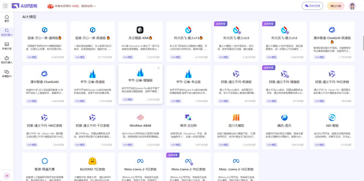364x181 pixels.
Task: Favorite 字节-云雀-增强版 with the star icon
Action: tap(158, 68)
